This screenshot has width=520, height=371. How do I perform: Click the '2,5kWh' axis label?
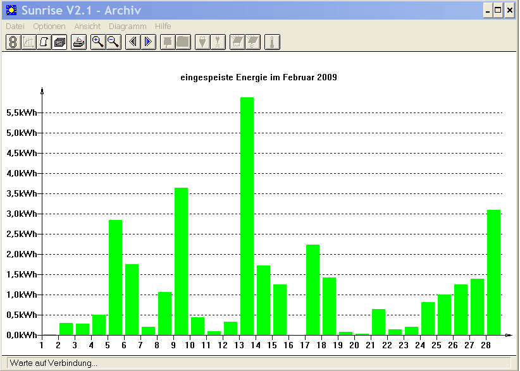[x=22, y=234]
